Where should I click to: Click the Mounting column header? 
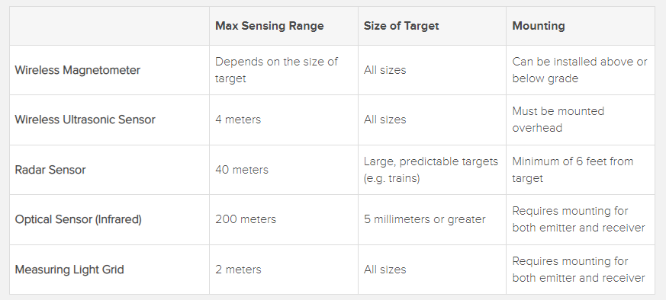tap(538, 26)
